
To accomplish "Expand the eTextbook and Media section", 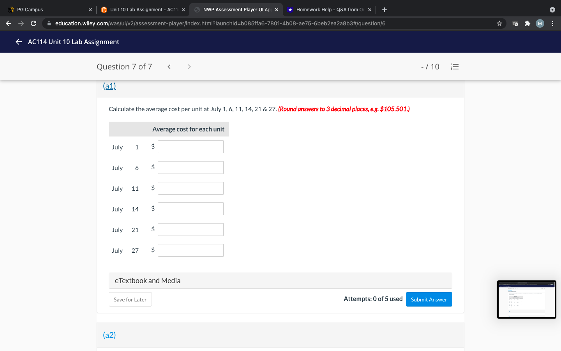I will pos(280,281).
